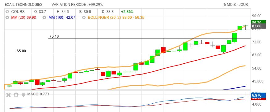Viewport: 270px width, 112px height.
Task: Click MM (20) 69.98 legend
Action: [x=23, y=18]
